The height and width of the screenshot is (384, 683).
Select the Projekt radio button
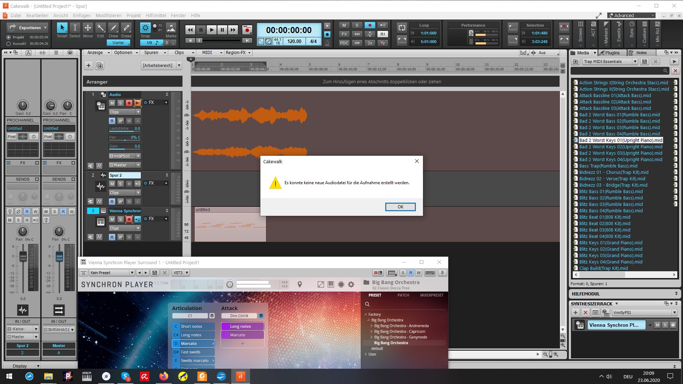(9, 37)
